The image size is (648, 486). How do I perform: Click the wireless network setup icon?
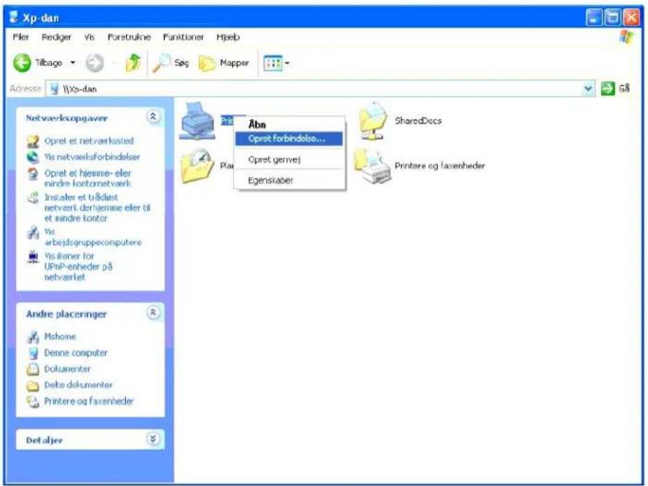pos(33,198)
